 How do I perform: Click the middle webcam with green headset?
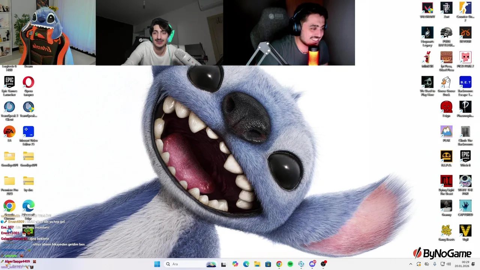(159, 33)
